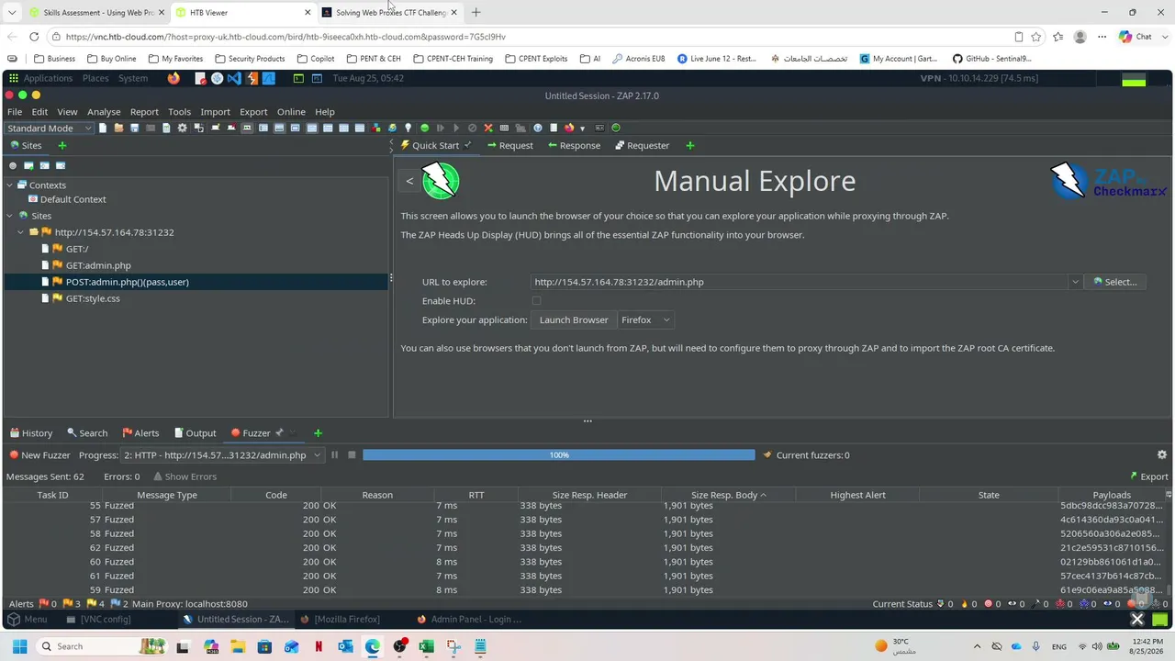This screenshot has width=1175, height=661.
Task: Pause the fuzzer scan
Action: coord(335,455)
